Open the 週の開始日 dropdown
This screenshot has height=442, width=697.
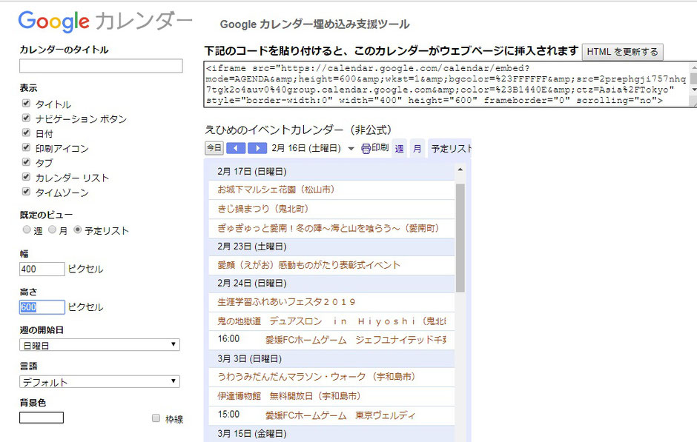point(99,345)
